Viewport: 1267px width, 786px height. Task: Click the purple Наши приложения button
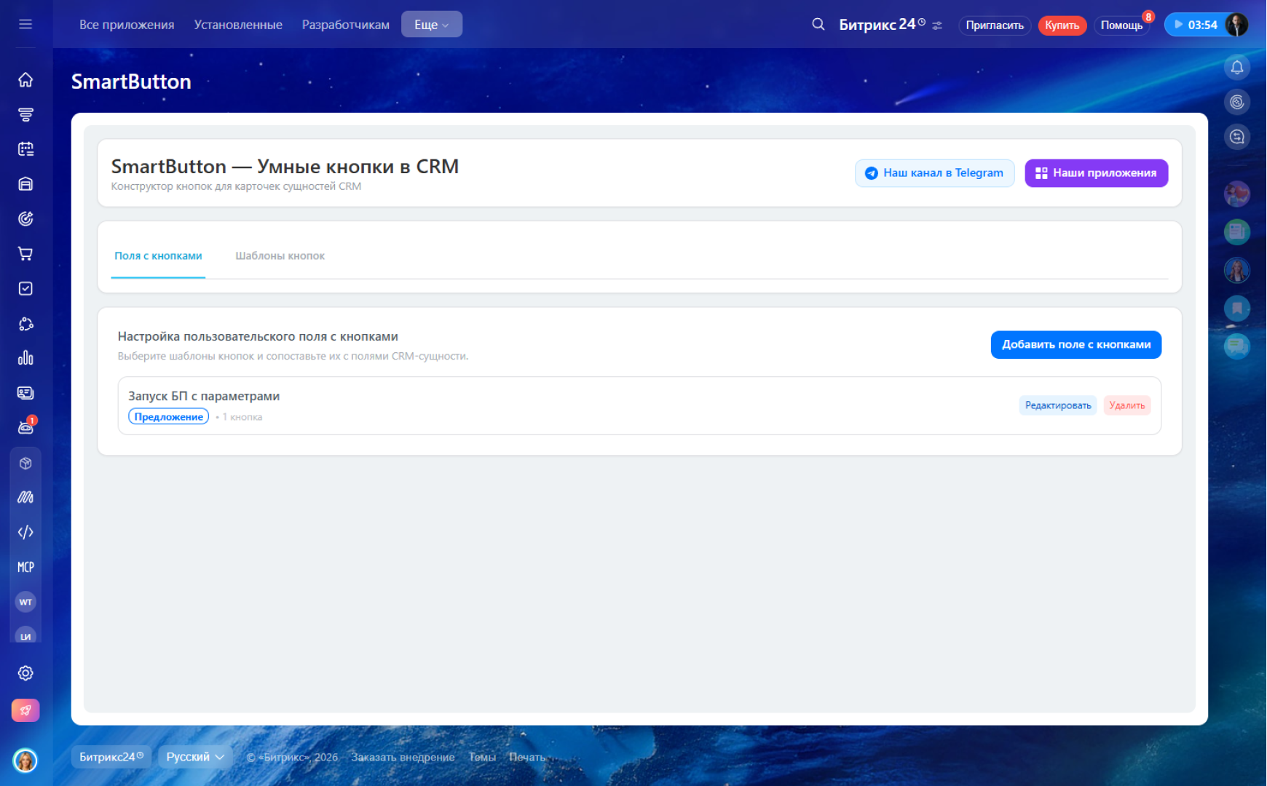1097,173
